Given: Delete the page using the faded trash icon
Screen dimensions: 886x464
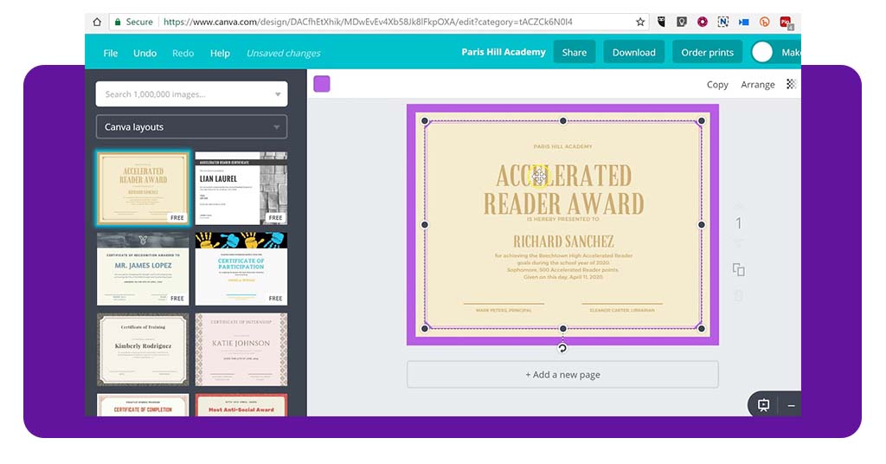Looking at the screenshot, I should pyautogui.click(x=739, y=295).
